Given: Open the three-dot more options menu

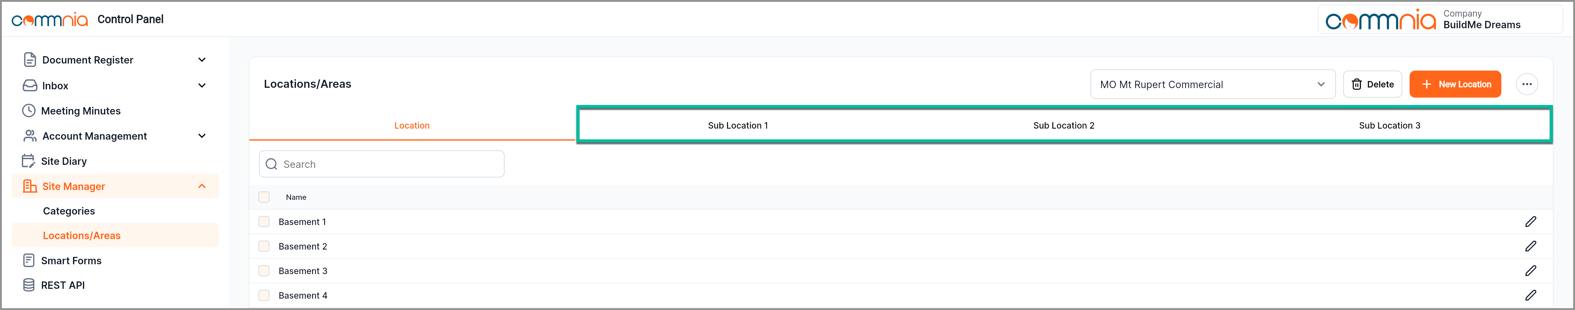Looking at the screenshot, I should (x=1527, y=84).
